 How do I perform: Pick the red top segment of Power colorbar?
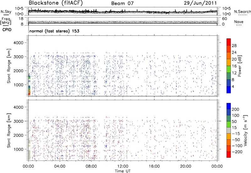[x=229, y=42]
